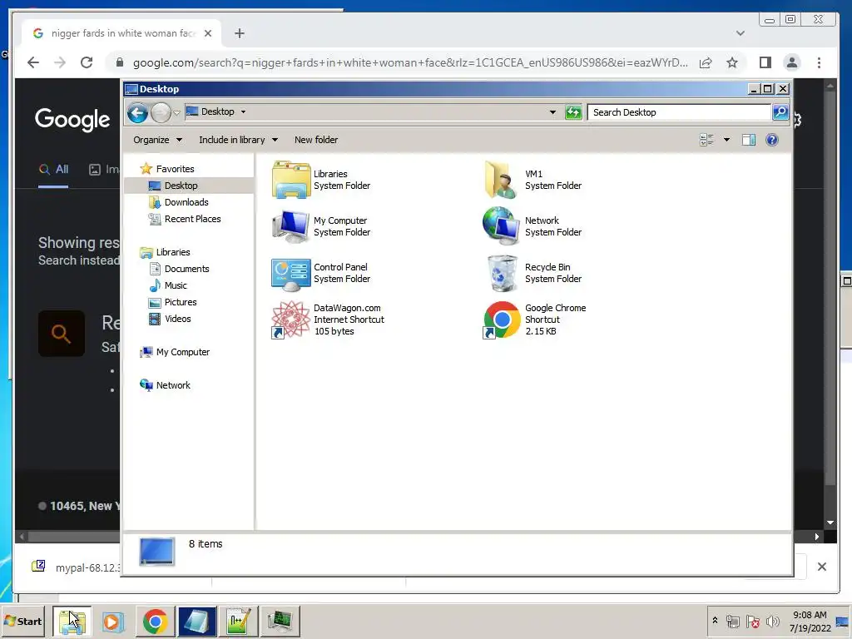
Task: Refresh the Desktop folder with green arrows button
Action: 573,112
